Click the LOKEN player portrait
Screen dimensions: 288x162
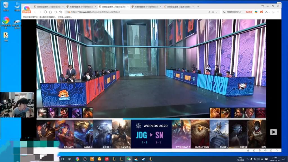(x=102, y=134)
